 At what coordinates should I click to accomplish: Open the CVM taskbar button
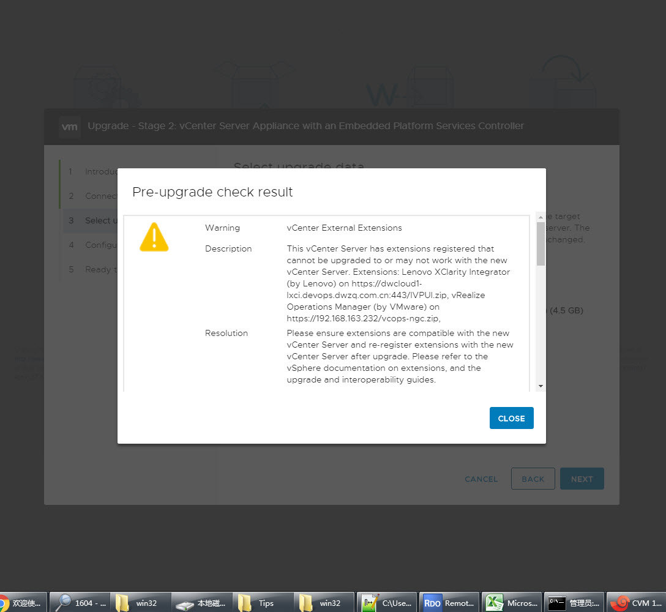pyautogui.click(x=636, y=603)
